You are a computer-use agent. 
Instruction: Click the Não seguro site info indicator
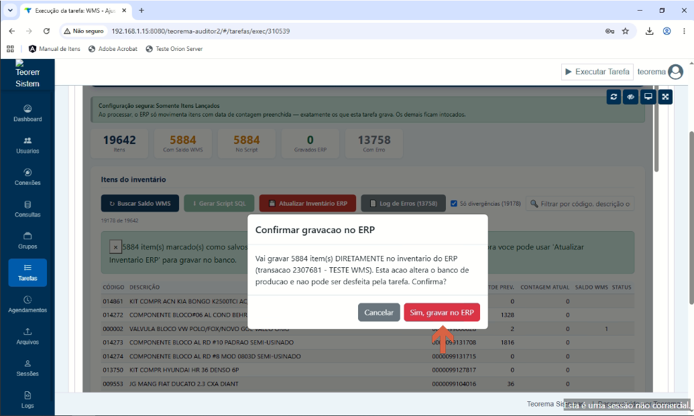coord(84,31)
